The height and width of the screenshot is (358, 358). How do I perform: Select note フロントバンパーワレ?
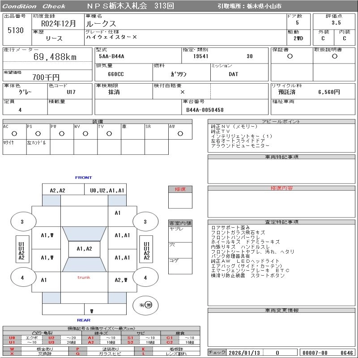235,237
